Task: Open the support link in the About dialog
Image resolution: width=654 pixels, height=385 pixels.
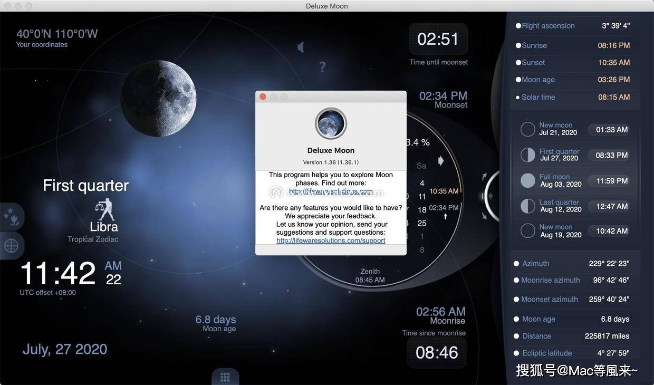Action: click(x=331, y=240)
